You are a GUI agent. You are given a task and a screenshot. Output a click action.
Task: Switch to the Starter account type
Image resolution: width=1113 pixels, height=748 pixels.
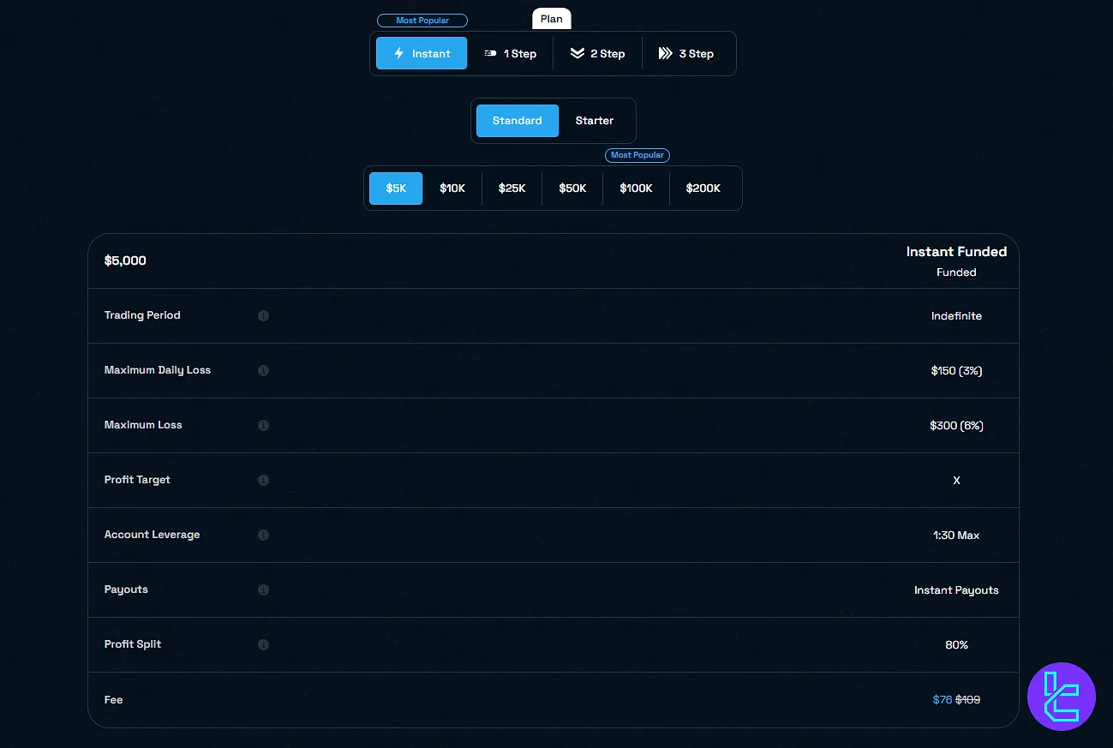(594, 121)
